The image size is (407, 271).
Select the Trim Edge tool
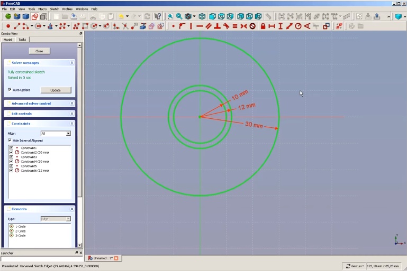[125, 26]
